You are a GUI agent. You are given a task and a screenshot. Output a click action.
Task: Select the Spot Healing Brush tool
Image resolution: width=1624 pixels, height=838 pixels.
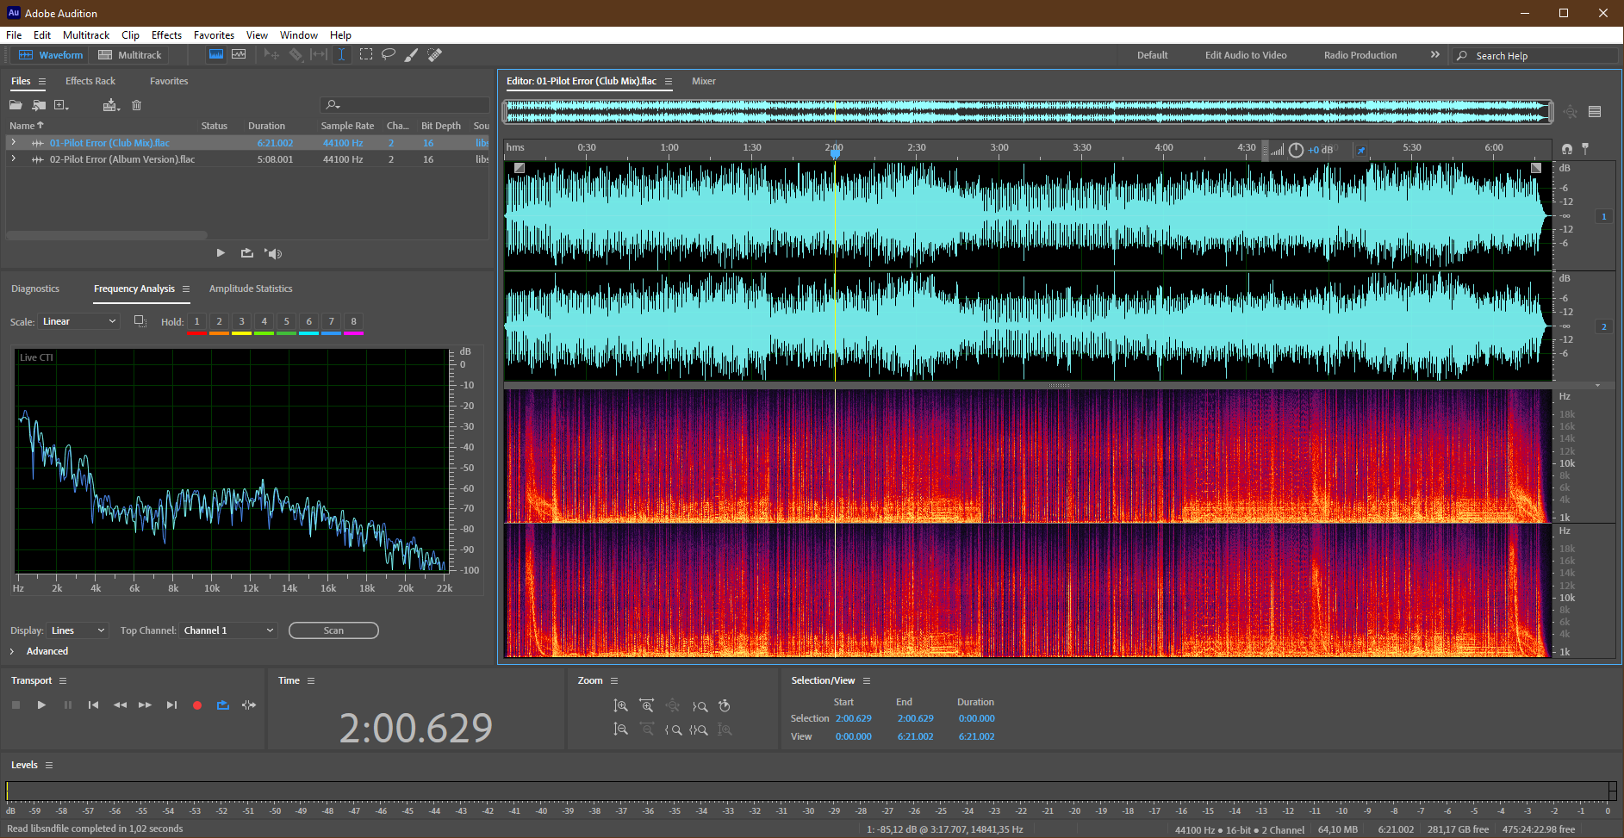(435, 54)
